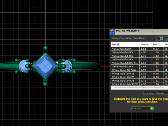168x126 pixels.
Task: Click the Library: Cutout White label
Action: coord(128,38)
